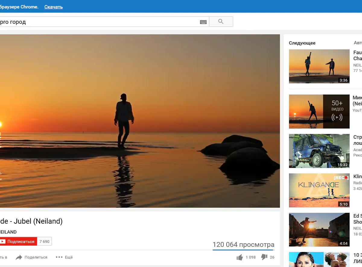Play the next video thumbnail lasting 3:36
Image resolution: width=362 pixels, height=267 pixels.
[319, 66]
